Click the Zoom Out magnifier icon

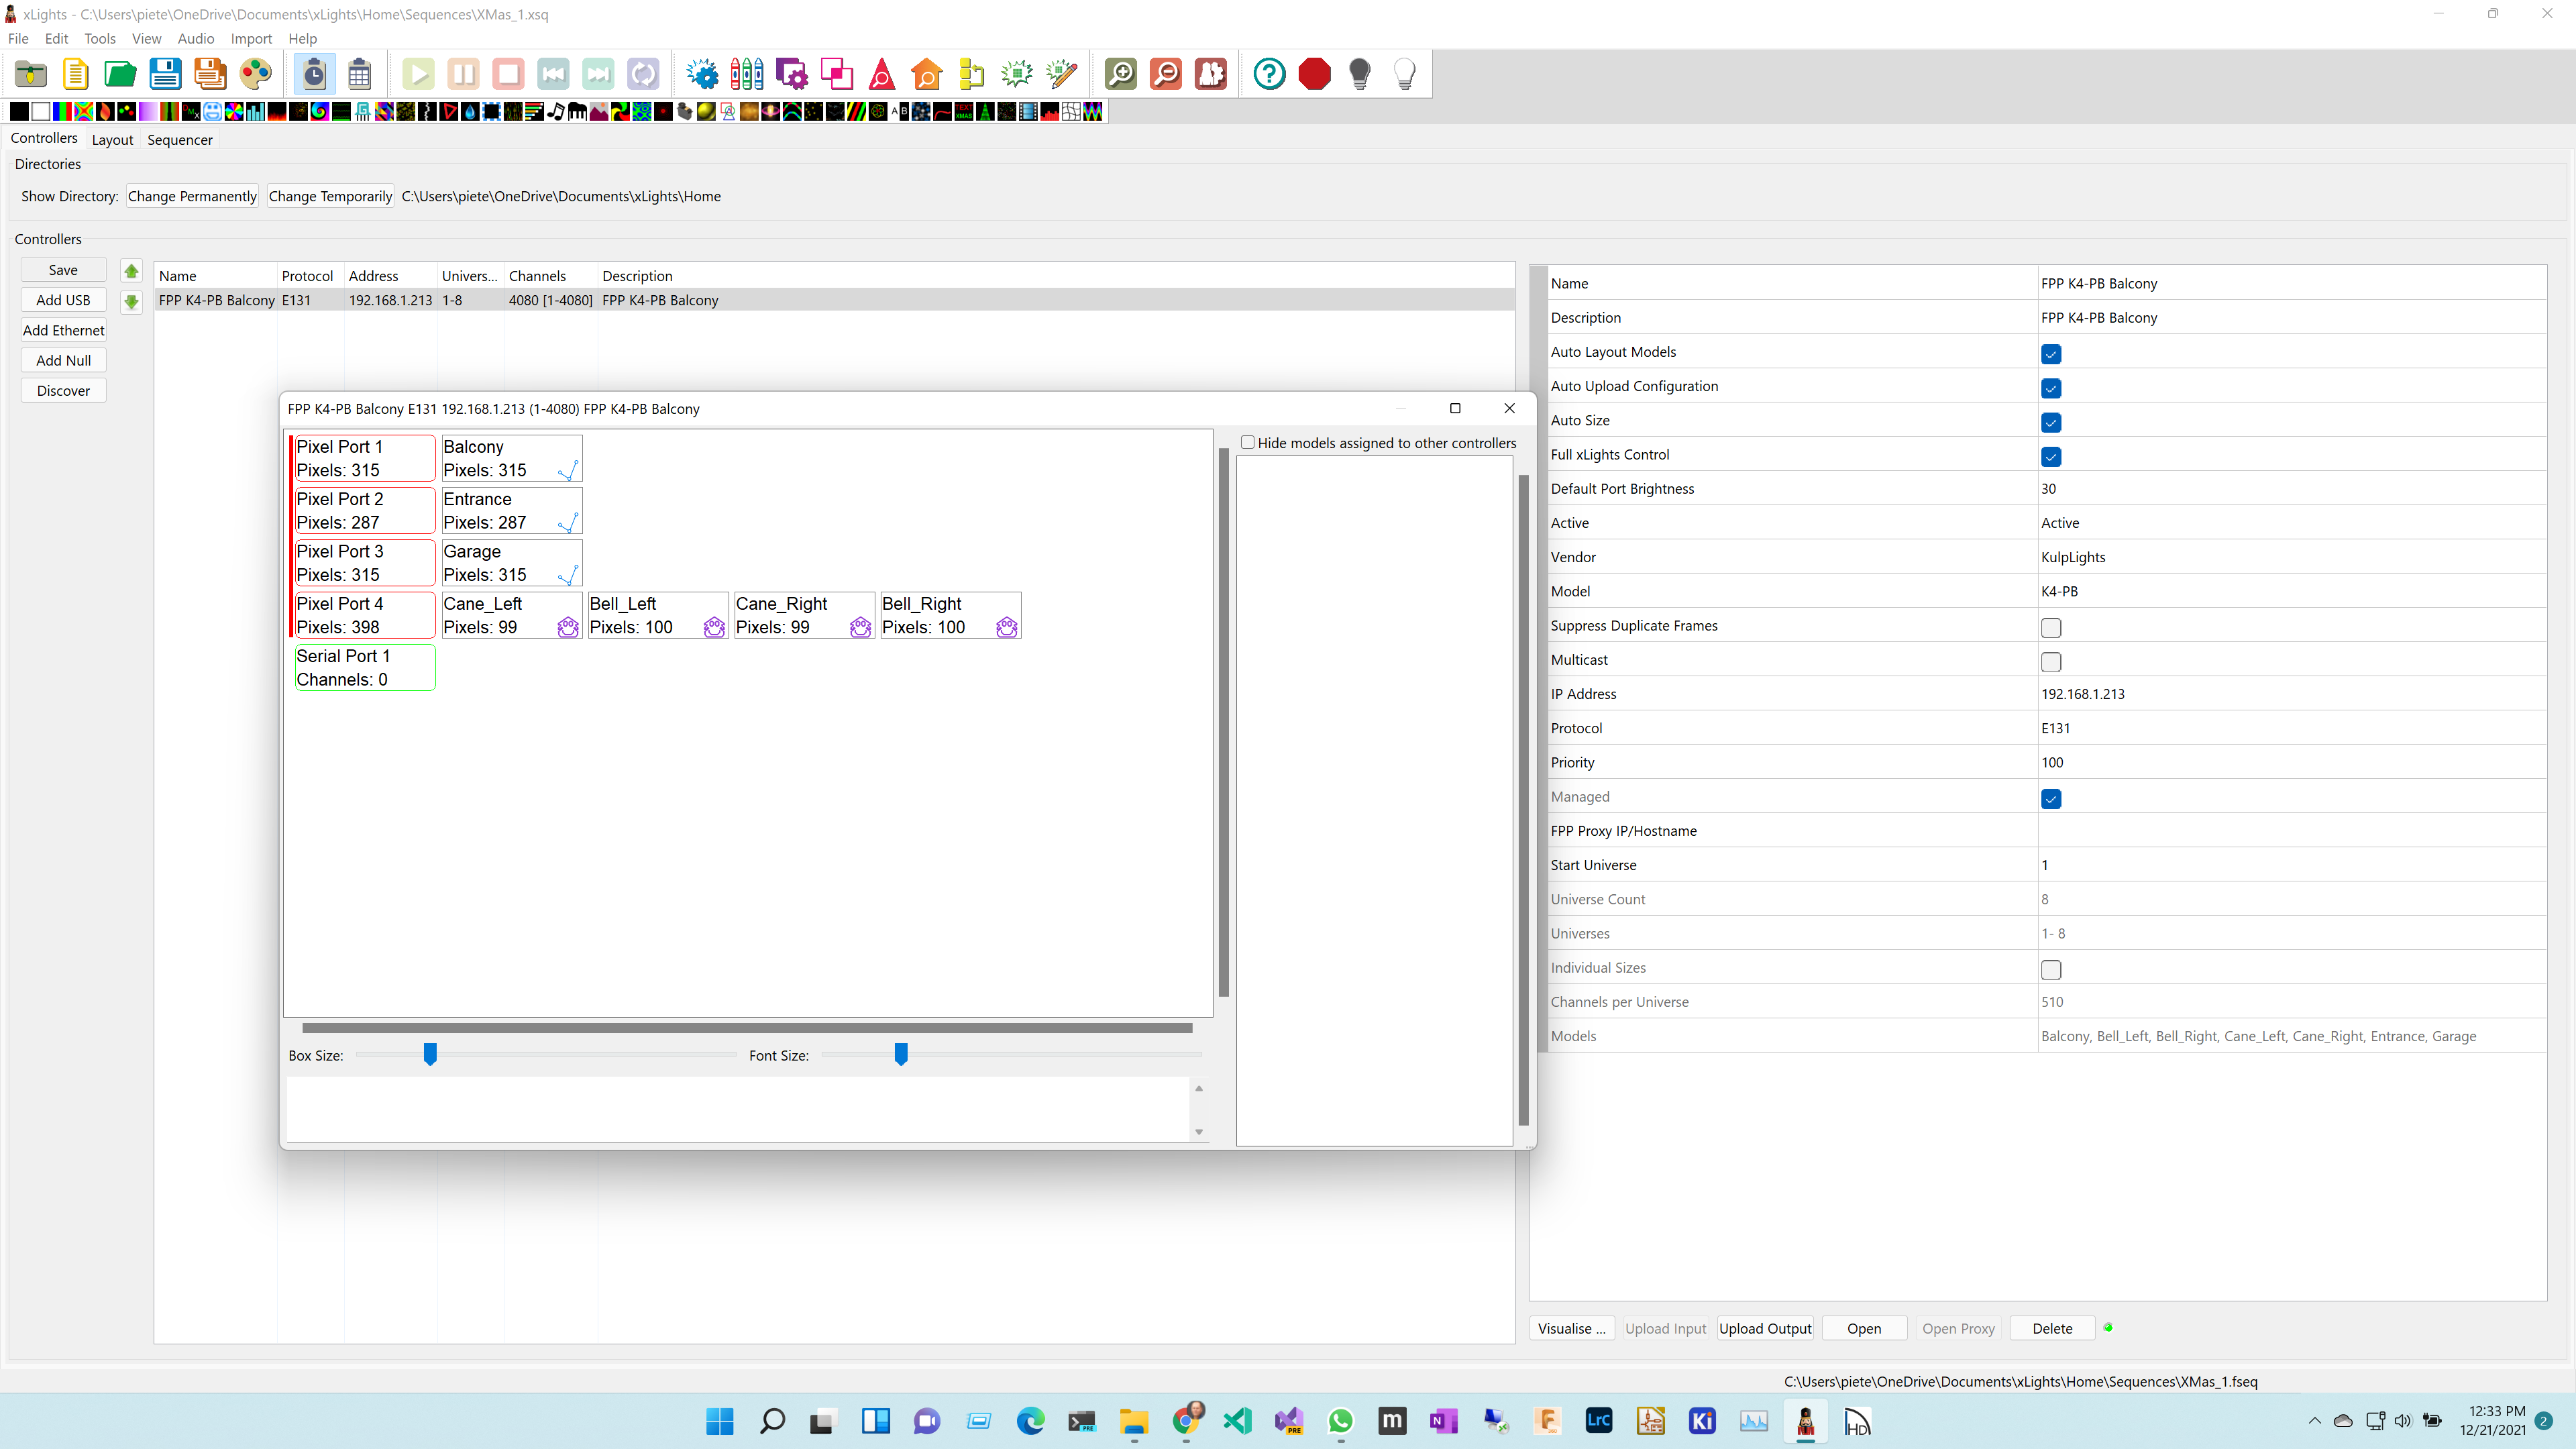pos(1165,73)
